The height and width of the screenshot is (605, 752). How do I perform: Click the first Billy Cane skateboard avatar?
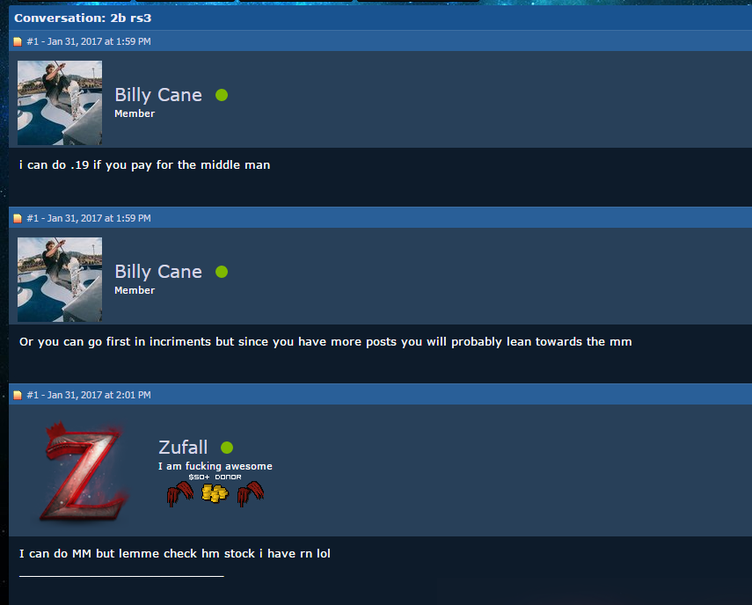(x=60, y=103)
